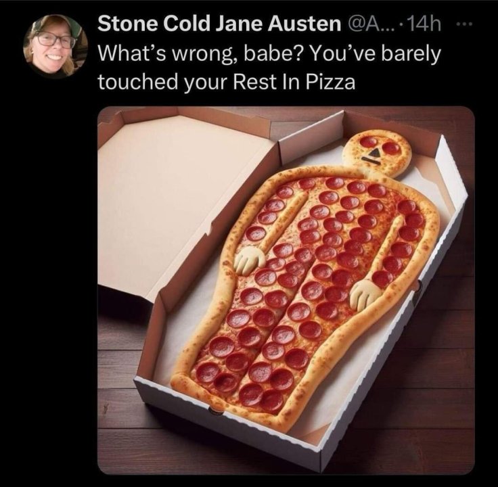Click the right dough hand on the pizza
Viewport: 498px width, 487px height.
point(365,294)
